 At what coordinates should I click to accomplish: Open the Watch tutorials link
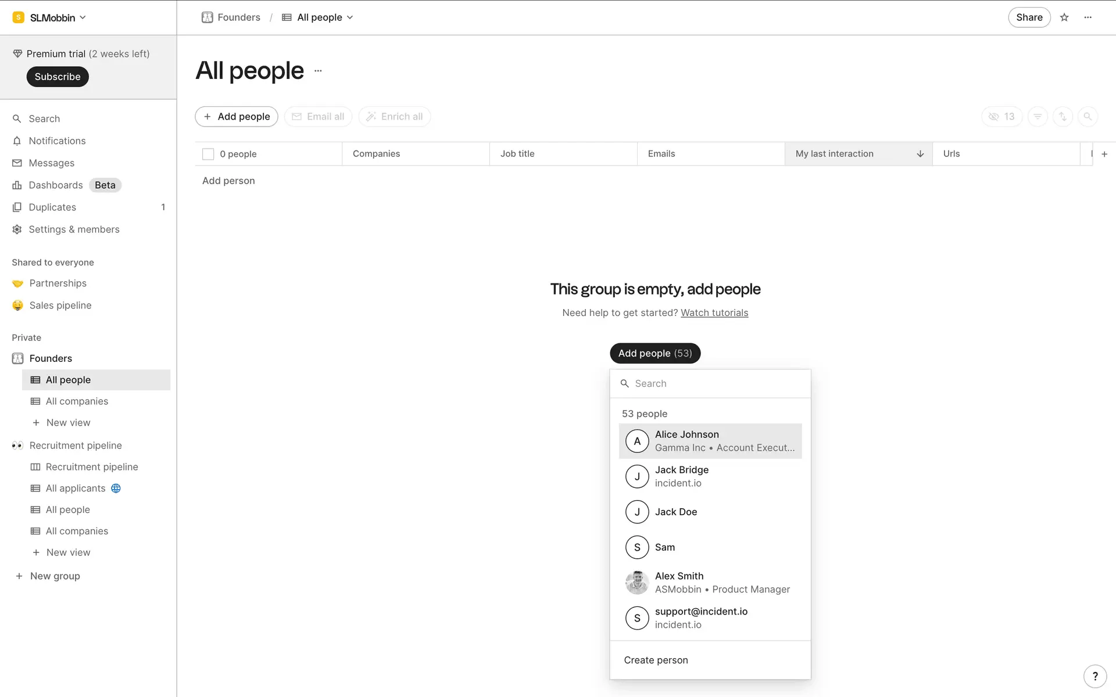point(714,312)
